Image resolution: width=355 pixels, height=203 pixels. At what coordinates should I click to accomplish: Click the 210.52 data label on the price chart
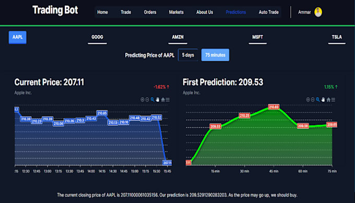coord(157,117)
